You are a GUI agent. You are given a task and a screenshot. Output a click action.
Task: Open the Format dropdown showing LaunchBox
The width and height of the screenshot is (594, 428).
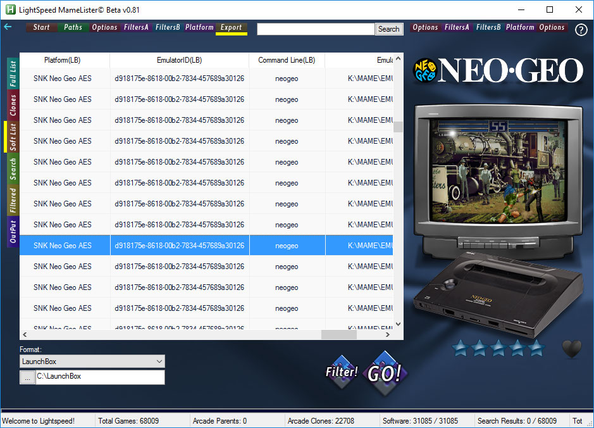point(92,362)
